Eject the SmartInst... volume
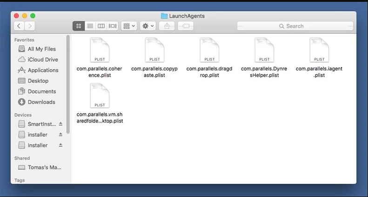368x197 pixels. point(60,124)
